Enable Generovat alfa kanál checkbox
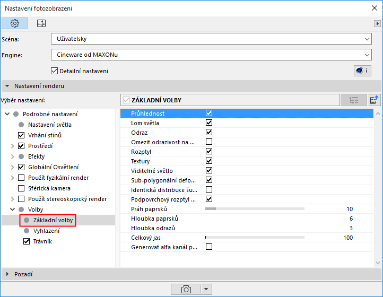Screen dimensions: 383x297 pos(209,247)
